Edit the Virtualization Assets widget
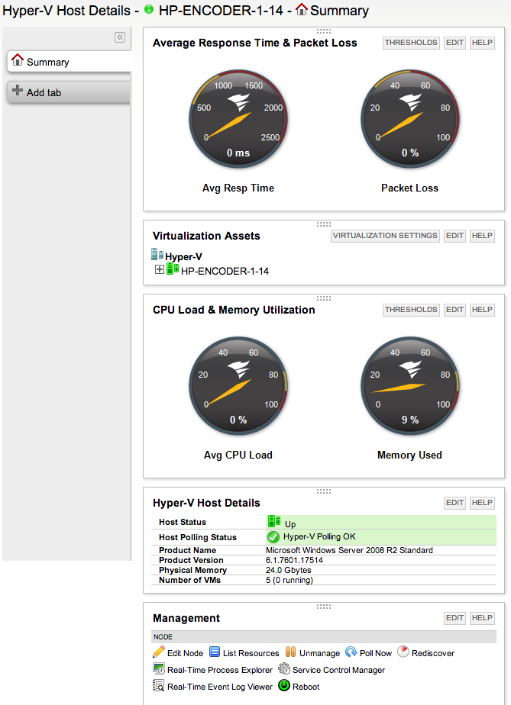Screen dimensions: 511x705 454,236
